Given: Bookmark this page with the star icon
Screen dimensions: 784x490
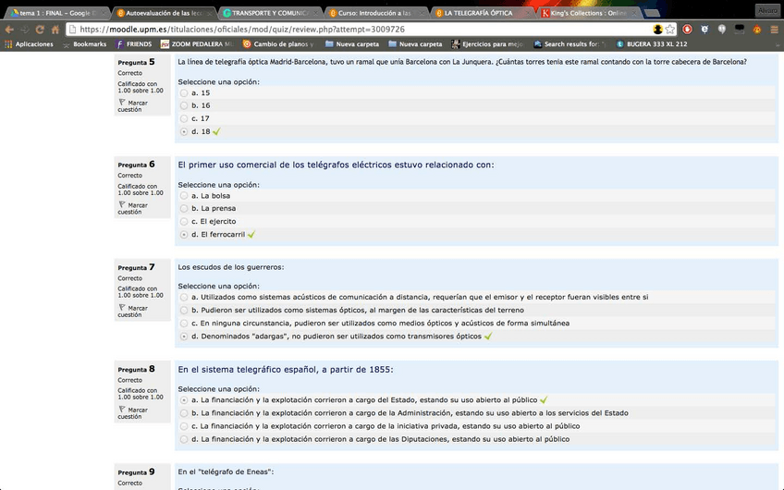Looking at the screenshot, I should pos(670,29).
